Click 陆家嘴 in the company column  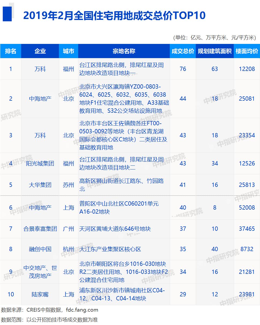pos(40,294)
